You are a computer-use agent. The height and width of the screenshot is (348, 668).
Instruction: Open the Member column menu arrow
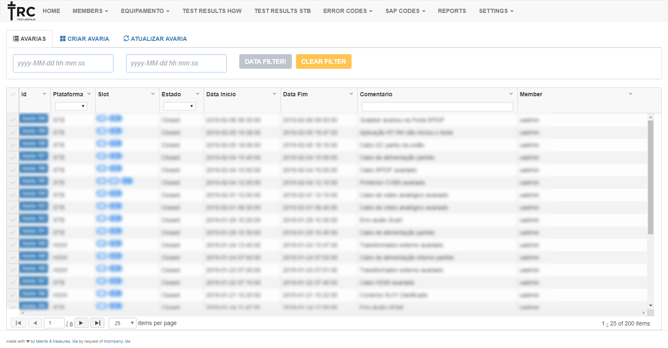630,94
